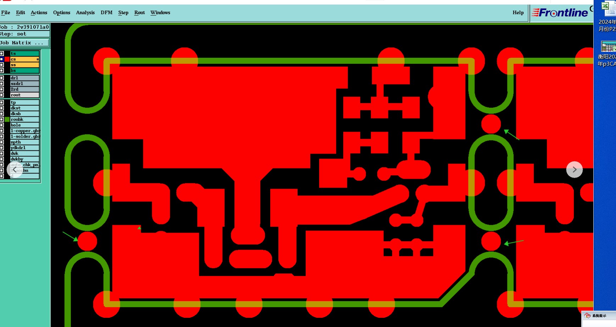Open the DFM menu
The height and width of the screenshot is (327, 616).
click(106, 12)
